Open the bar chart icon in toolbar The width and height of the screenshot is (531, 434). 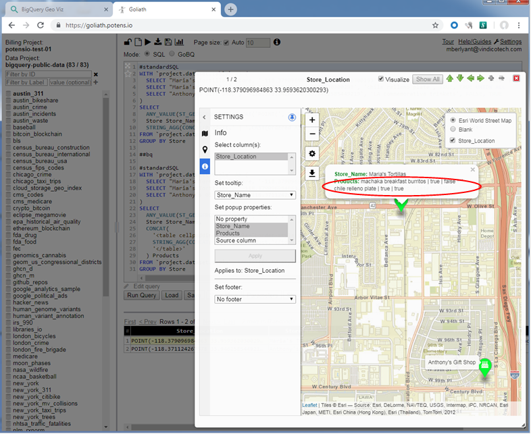coord(179,43)
